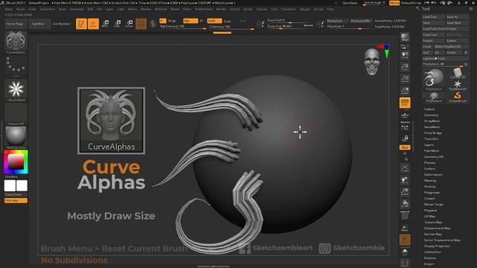Click the Alternate button
This screenshot has height=268, width=477.
tap(16, 200)
